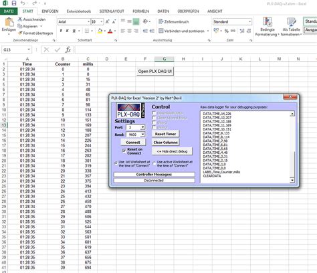Decrease font size with smaller A

pyautogui.click(x=114, y=21)
